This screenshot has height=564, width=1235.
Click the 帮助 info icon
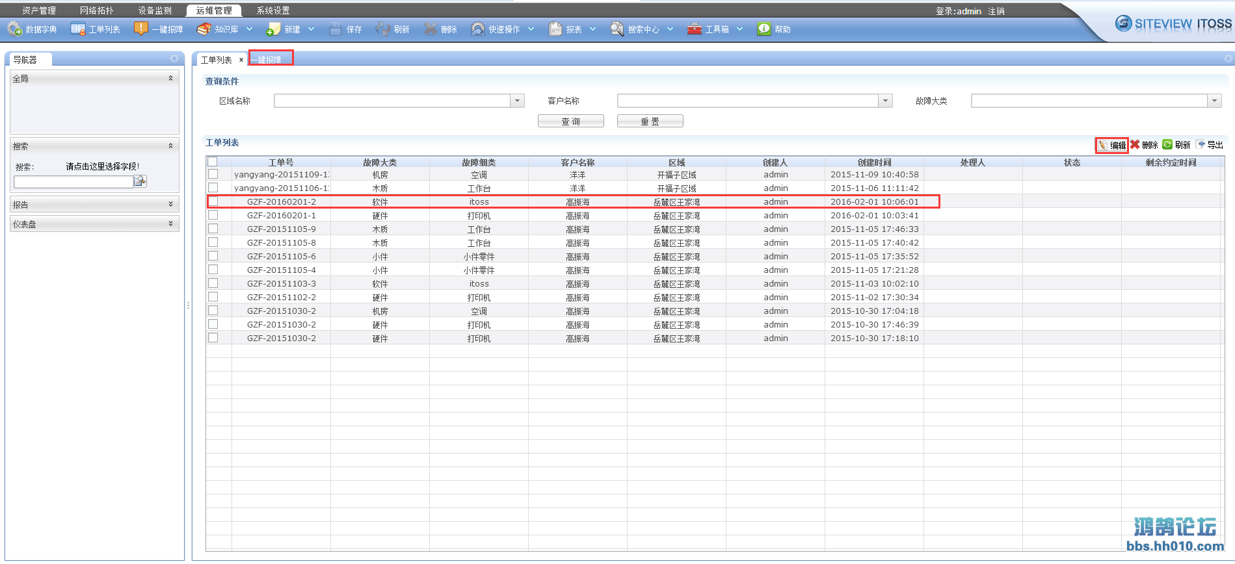[x=764, y=29]
